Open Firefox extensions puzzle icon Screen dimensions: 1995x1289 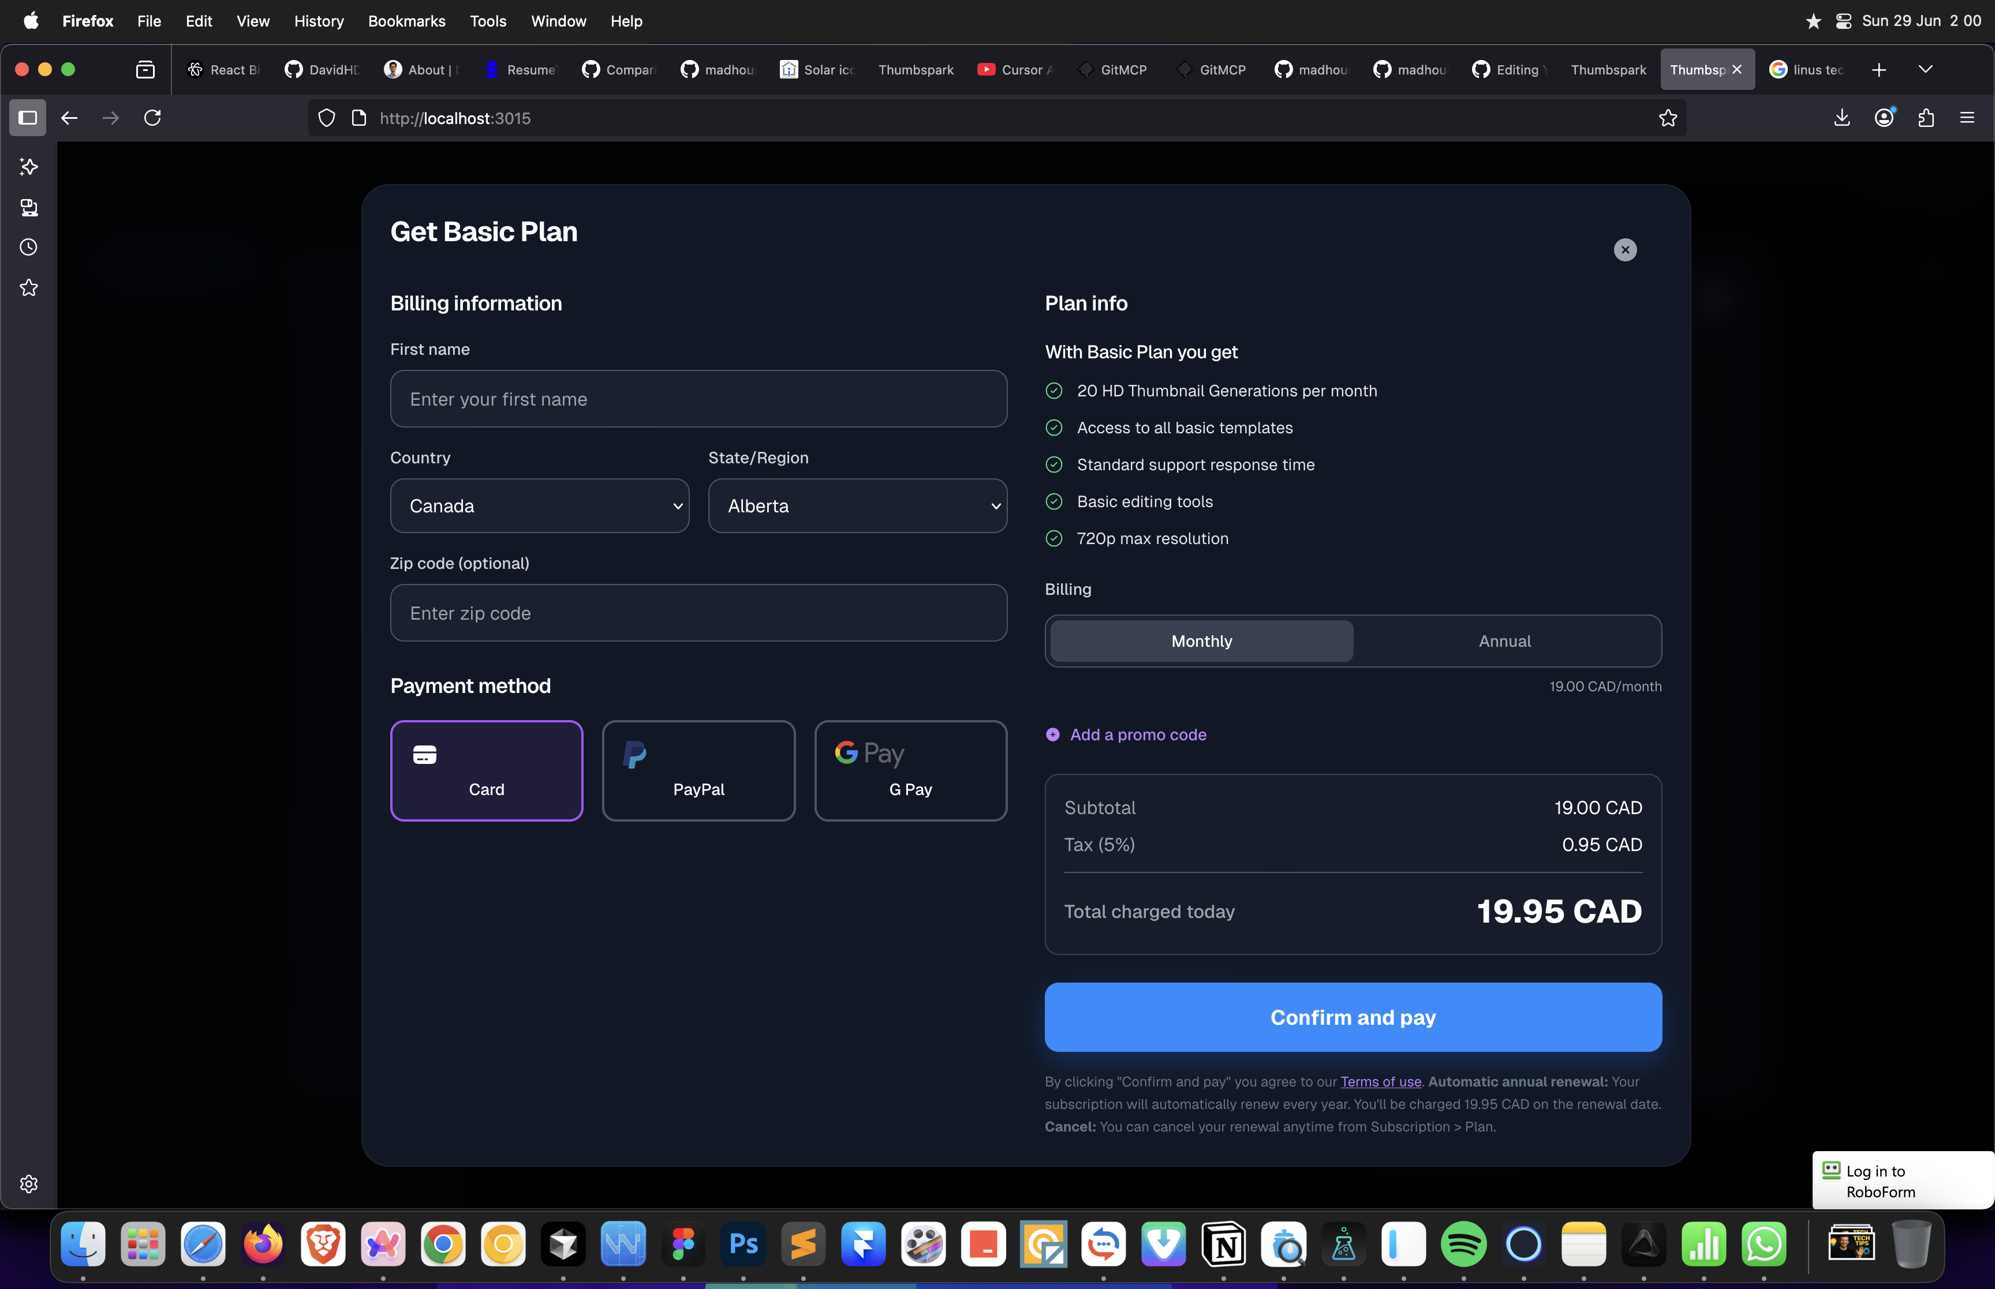1926,118
